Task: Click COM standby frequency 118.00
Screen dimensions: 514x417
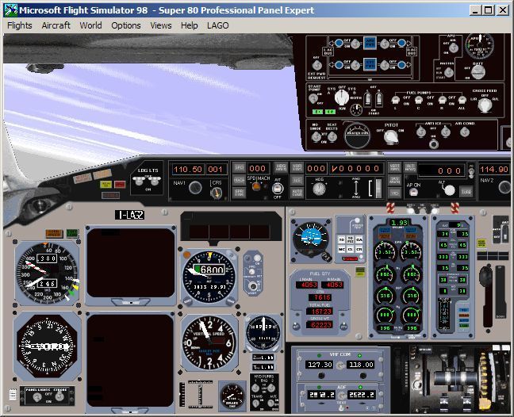Action: coord(361,365)
